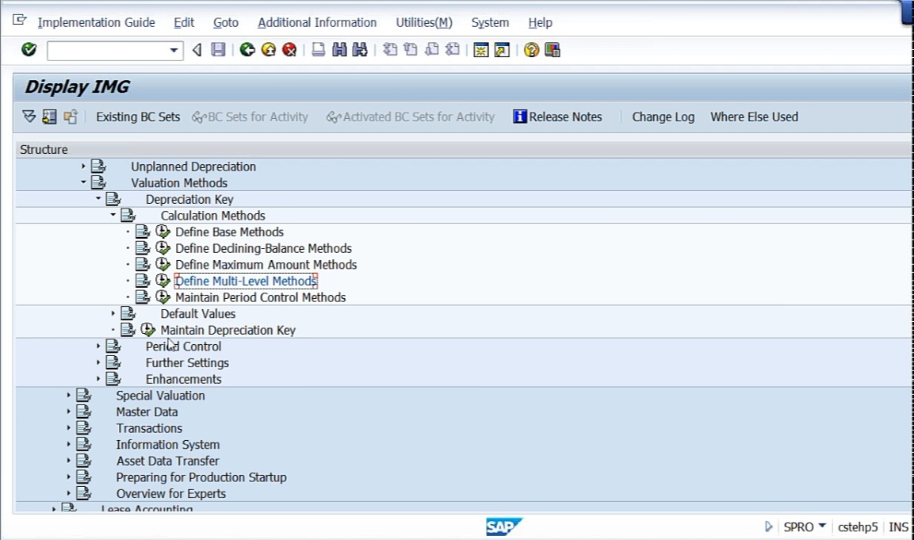914x540 pixels.
Task: Click the Previous Page icon
Action: (x=411, y=50)
